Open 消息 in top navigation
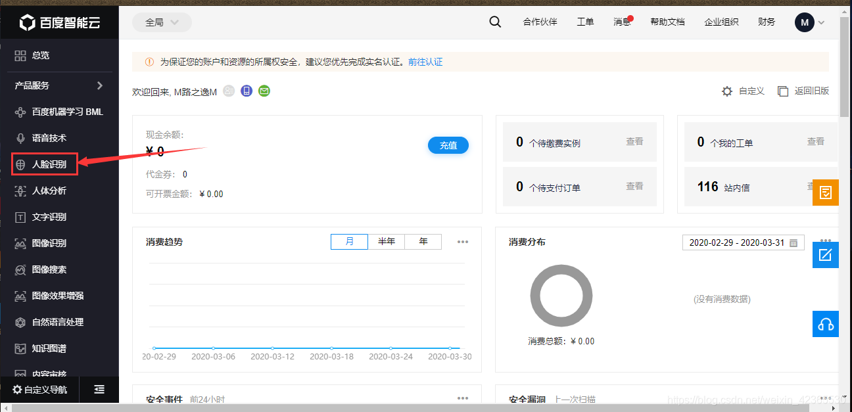The width and height of the screenshot is (852, 412). click(x=622, y=22)
